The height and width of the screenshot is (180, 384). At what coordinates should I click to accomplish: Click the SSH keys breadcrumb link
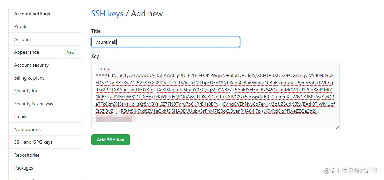(x=107, y=14)
